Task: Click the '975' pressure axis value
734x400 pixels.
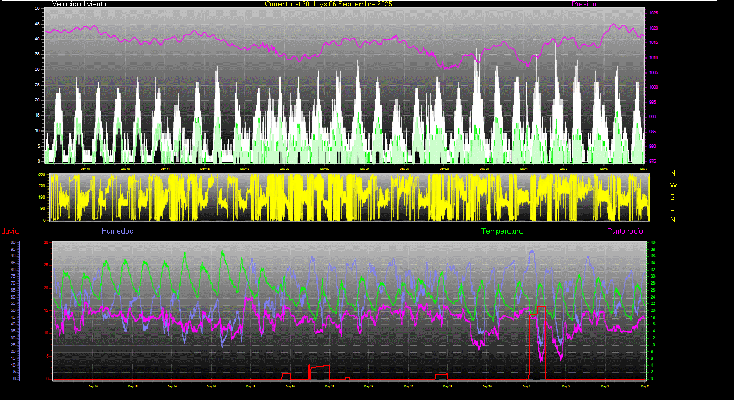Action: 652,161
